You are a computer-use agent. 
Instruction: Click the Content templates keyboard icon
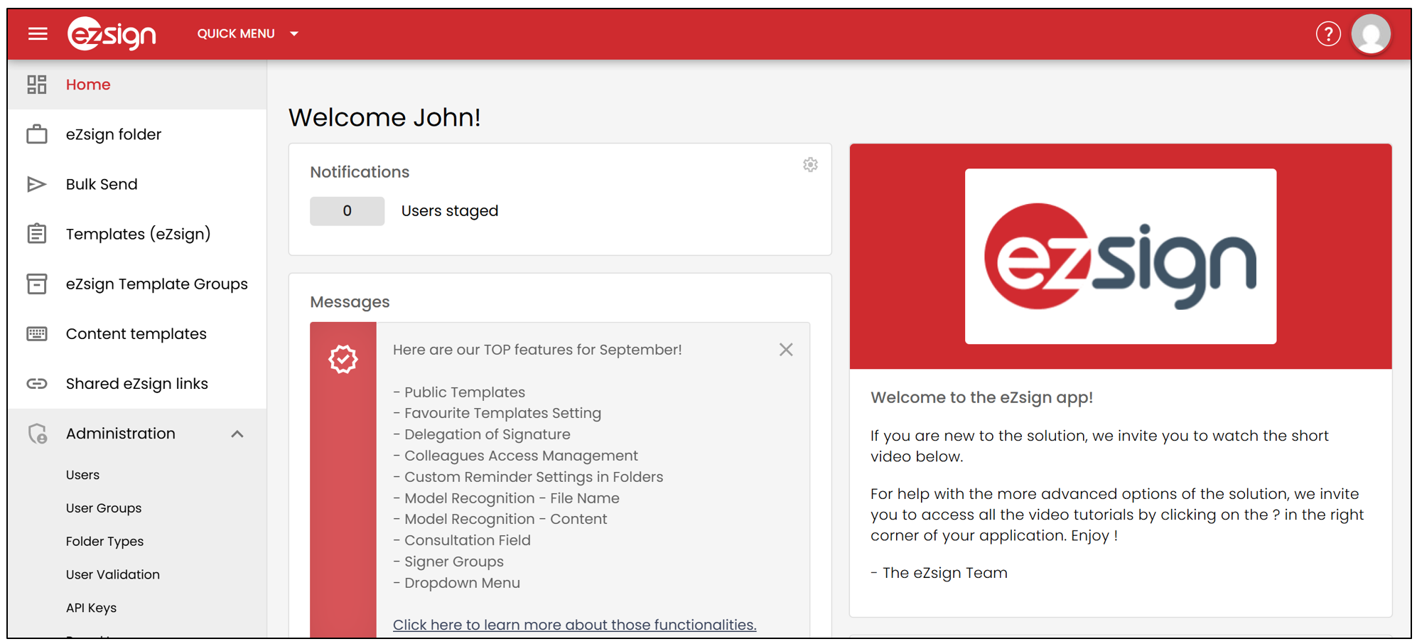37,334
